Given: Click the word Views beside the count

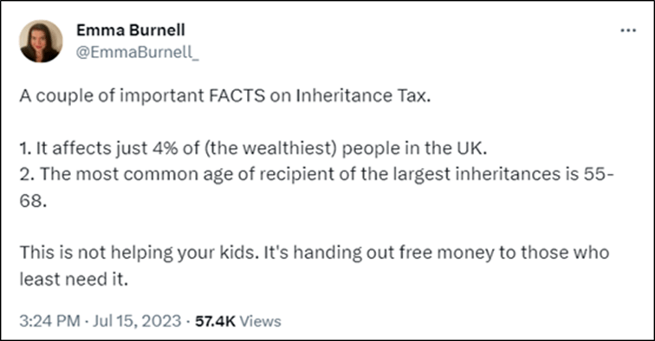Looking at the screenshot, I should (261, 321).
